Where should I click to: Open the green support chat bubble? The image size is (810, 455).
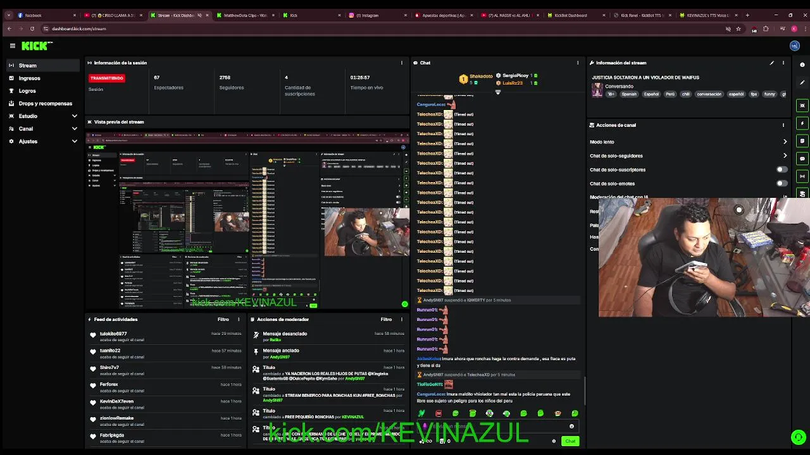799,437
